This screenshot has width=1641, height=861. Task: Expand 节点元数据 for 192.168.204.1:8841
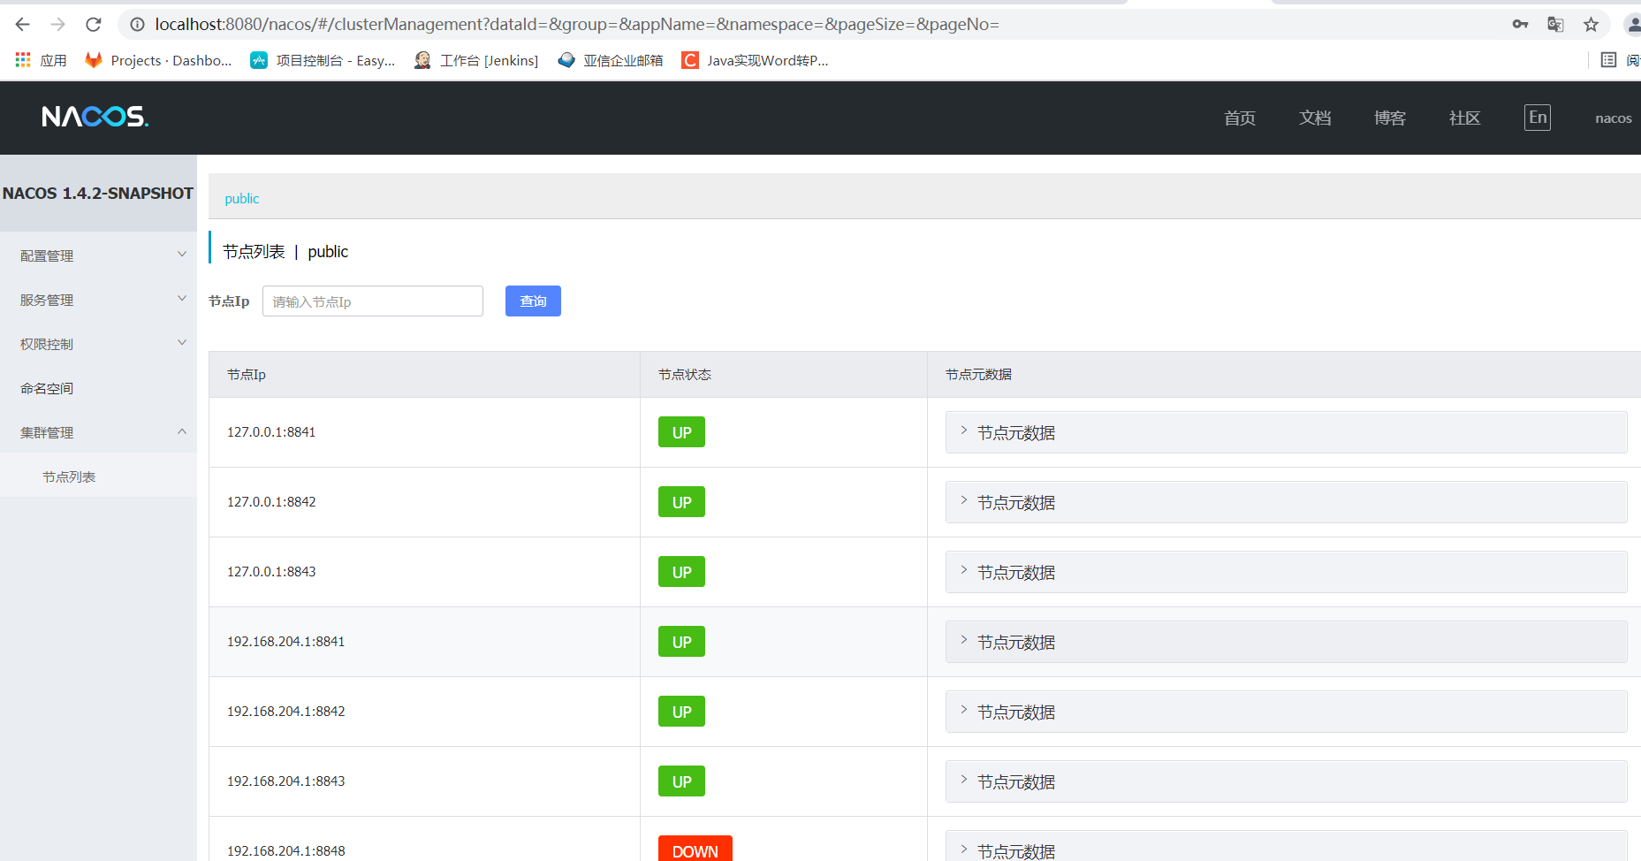[1287, 642]
